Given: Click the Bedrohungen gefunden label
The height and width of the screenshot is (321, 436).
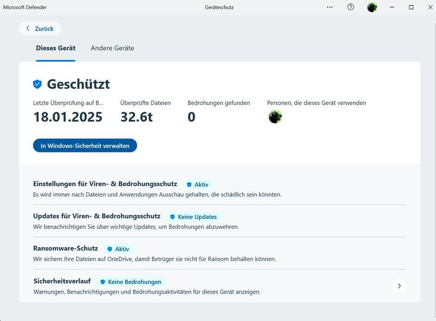Looking at the screenshot, I should click(219, 103).
